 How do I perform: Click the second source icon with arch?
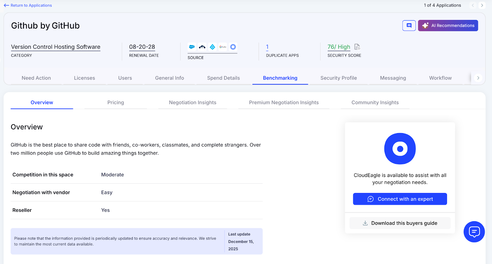[202, 47]
